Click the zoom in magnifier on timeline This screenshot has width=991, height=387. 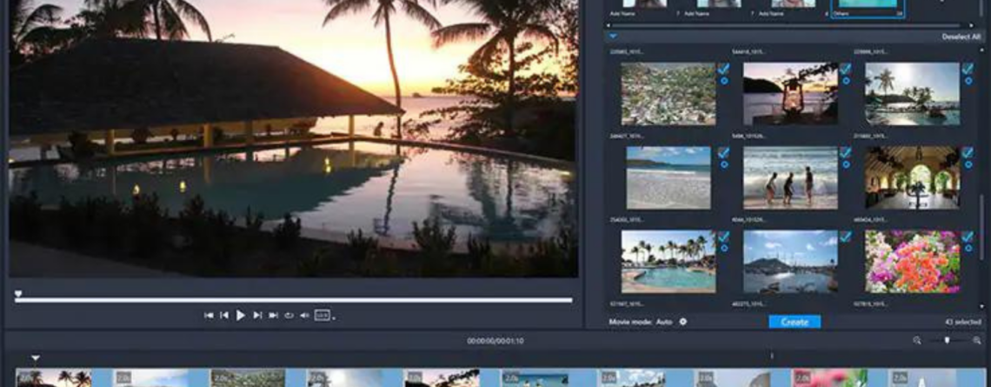[977, 340]
